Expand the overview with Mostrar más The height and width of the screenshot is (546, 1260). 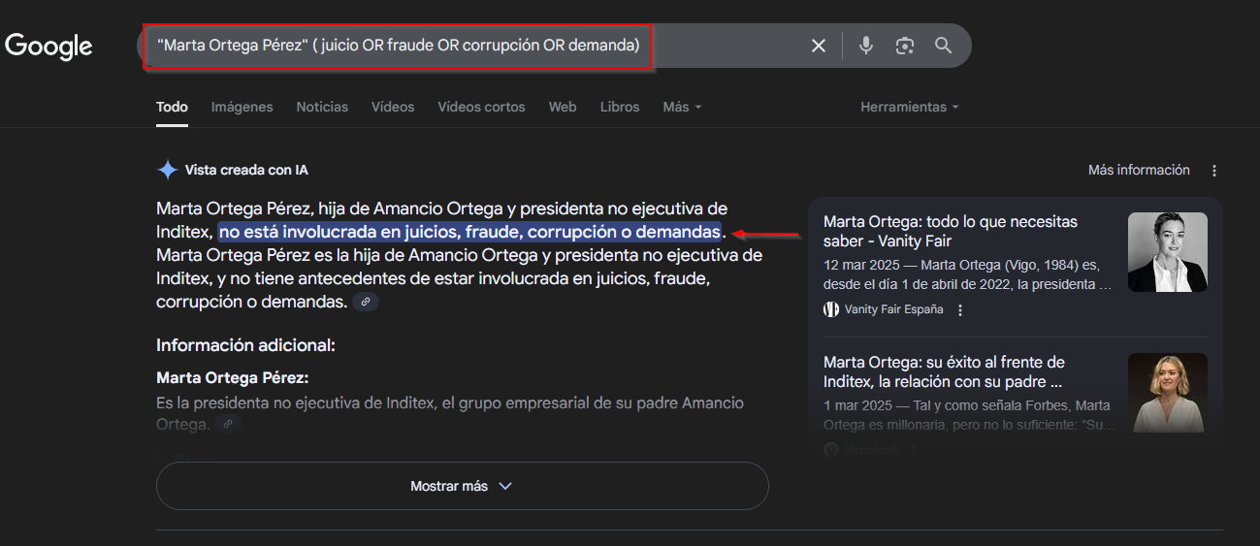click(x=463, y=486)
